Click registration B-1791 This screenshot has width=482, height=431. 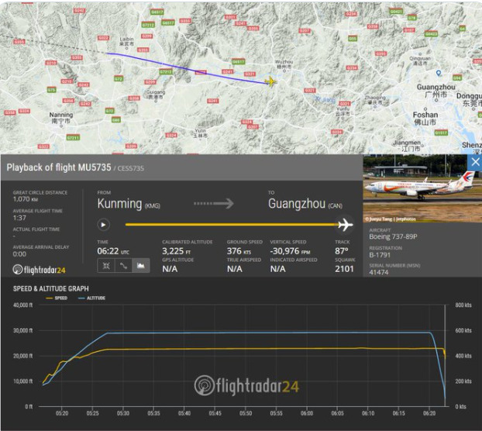(380, 255)
